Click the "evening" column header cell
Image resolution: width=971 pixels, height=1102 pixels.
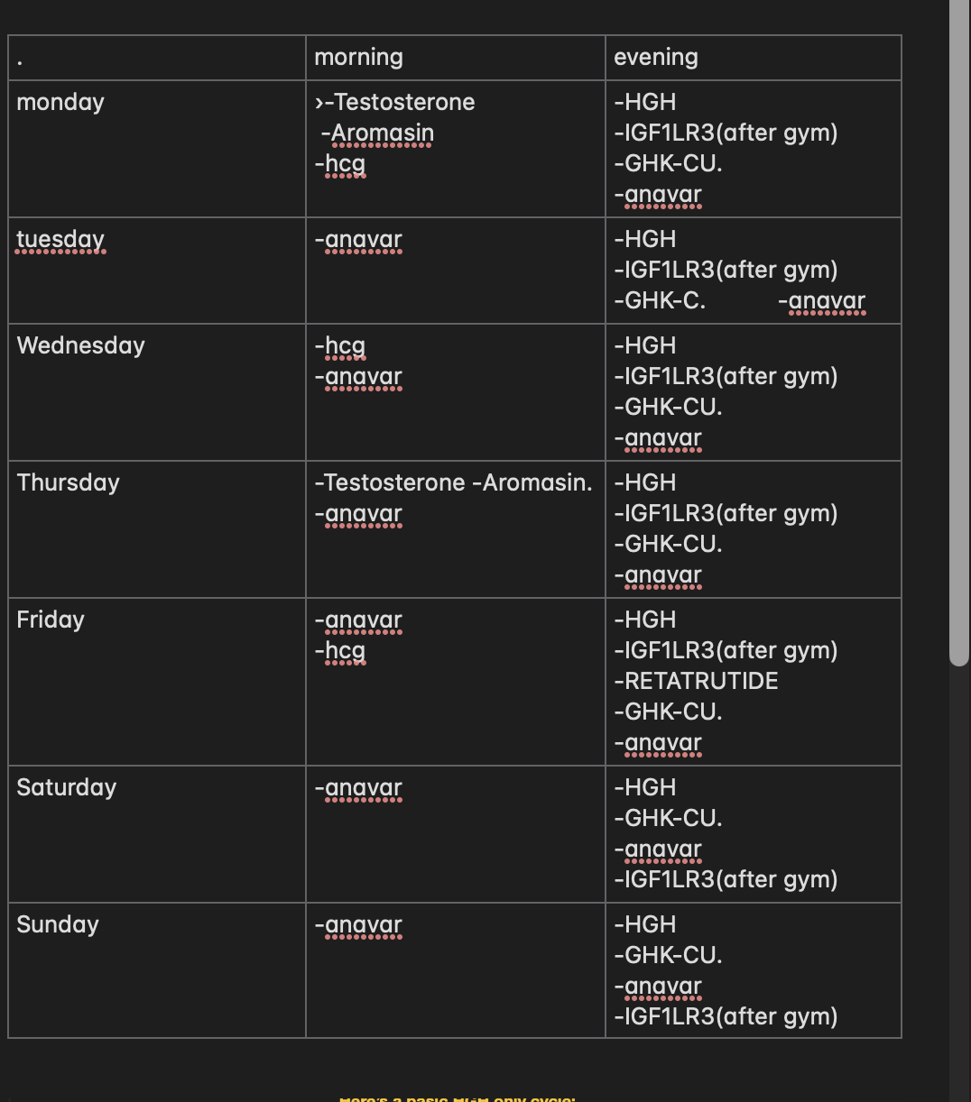(x=656, y=58)
